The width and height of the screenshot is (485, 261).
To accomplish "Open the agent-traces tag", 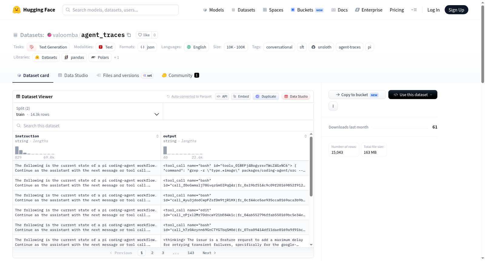I will [x=350, y=47].
